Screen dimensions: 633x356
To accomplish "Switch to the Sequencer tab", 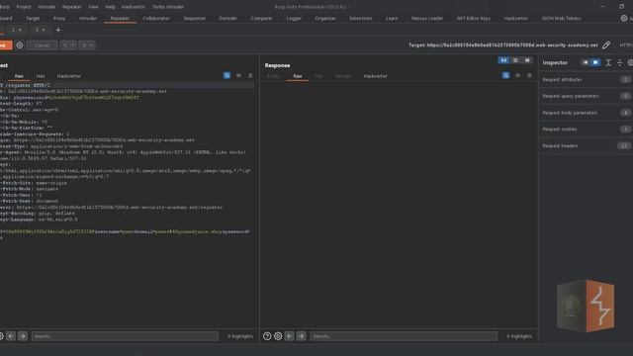I will coord(195,19).
